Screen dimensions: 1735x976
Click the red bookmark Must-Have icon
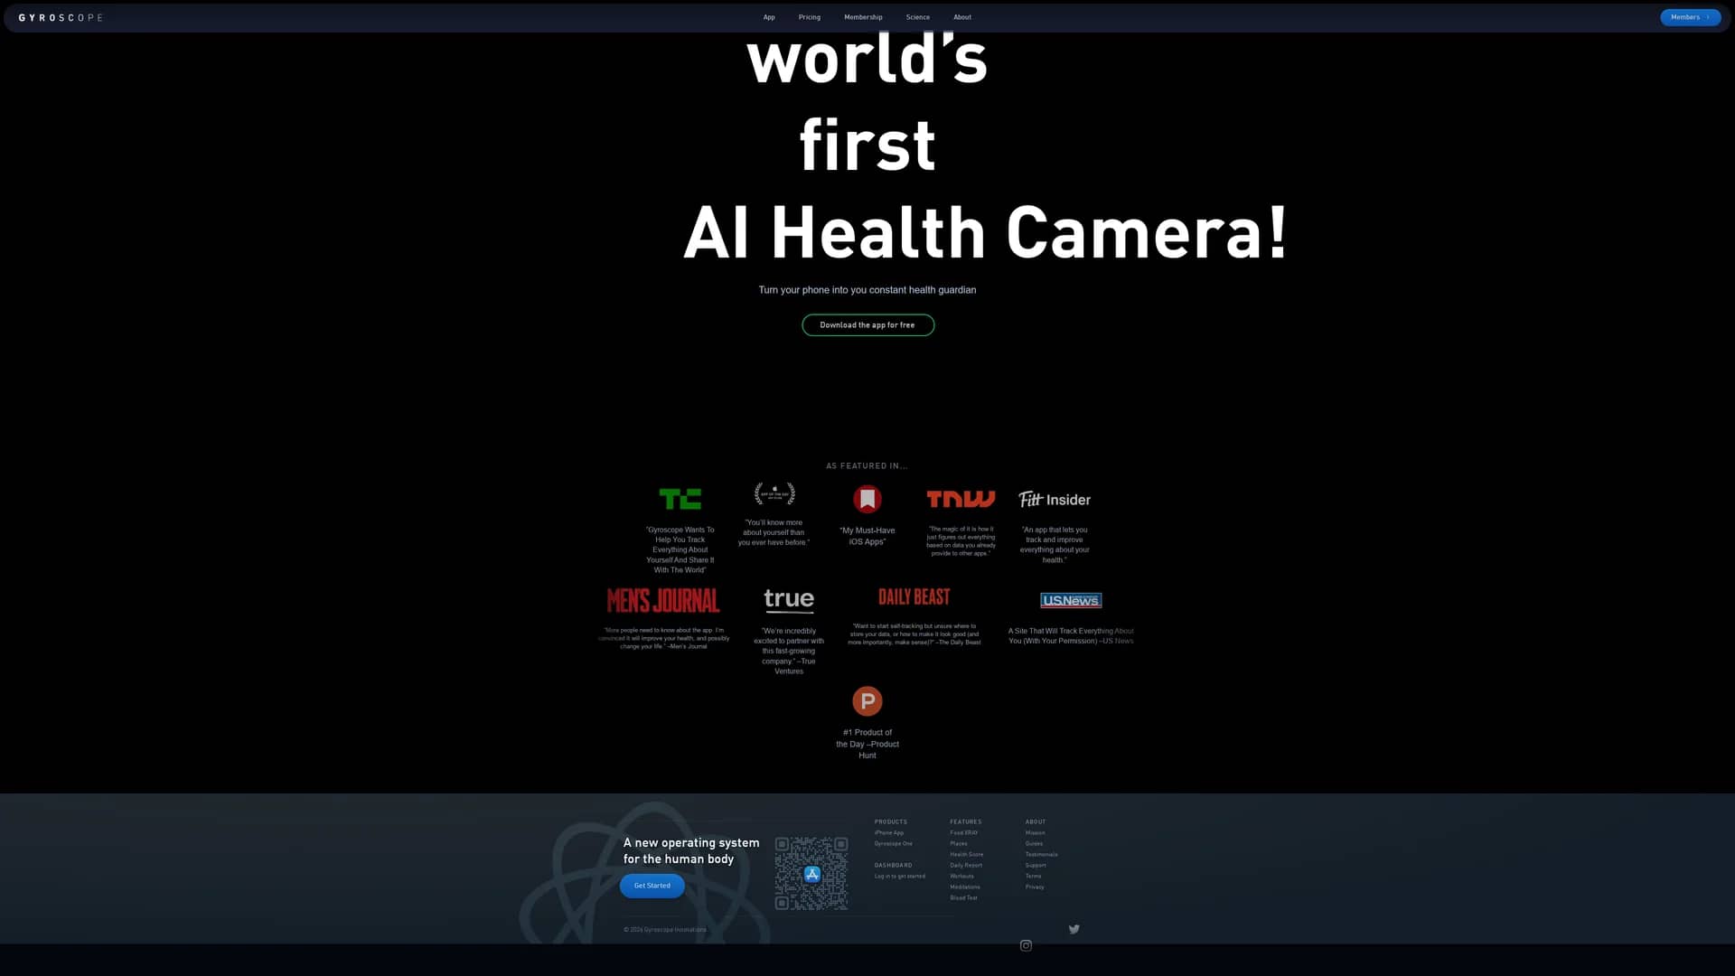(867, 499)
